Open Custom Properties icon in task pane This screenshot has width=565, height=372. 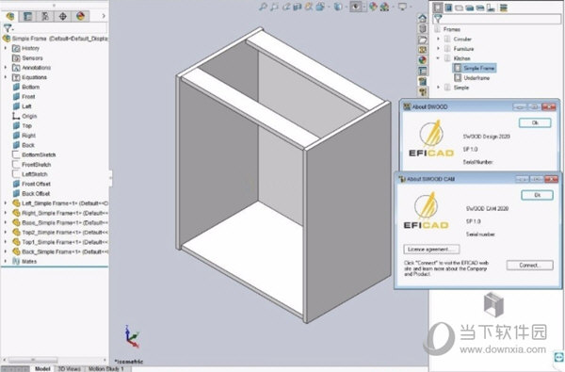(423, 71)
